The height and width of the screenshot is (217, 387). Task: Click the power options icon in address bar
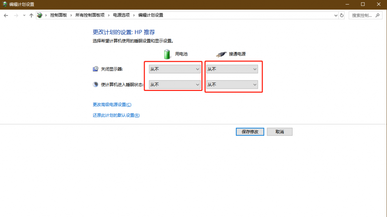(40, 15)
